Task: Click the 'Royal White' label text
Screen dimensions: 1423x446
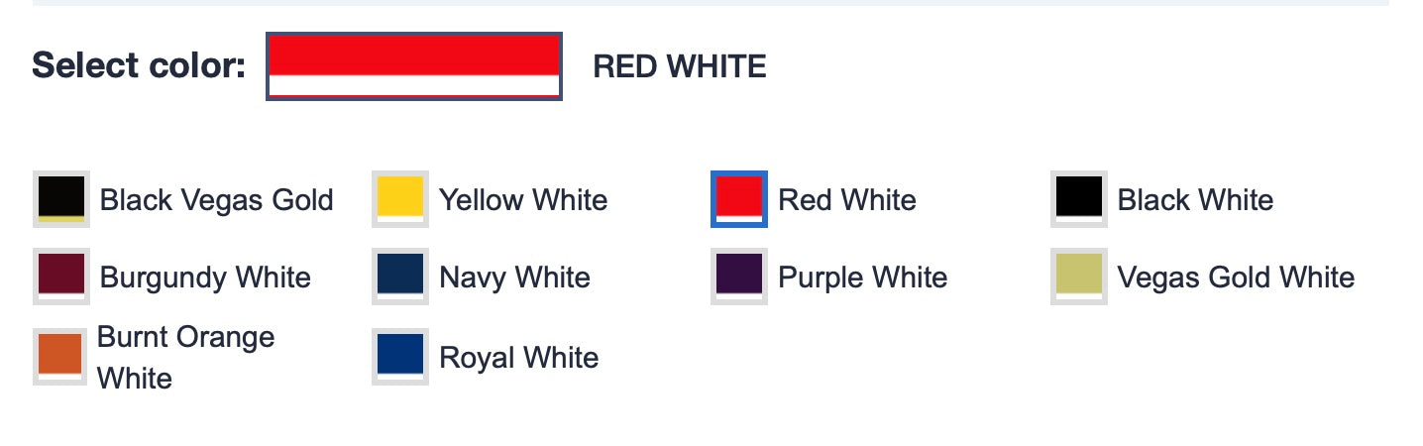Action: (x=518, y=358)
